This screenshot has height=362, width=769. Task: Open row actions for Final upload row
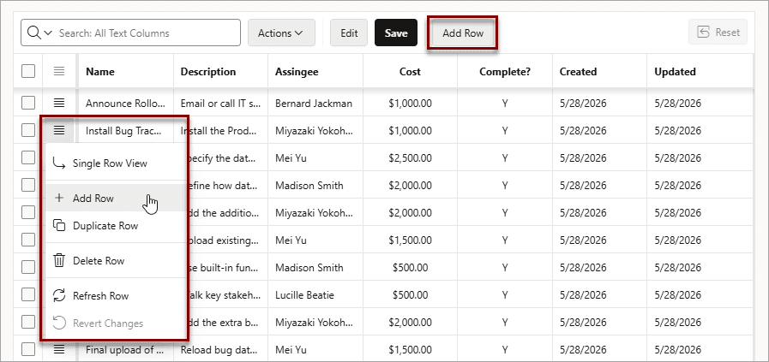(x=59, y=349)
